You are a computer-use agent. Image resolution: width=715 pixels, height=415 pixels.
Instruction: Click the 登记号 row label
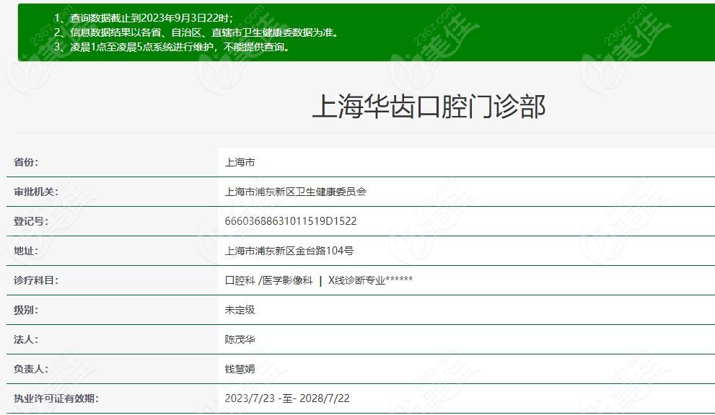31,221
